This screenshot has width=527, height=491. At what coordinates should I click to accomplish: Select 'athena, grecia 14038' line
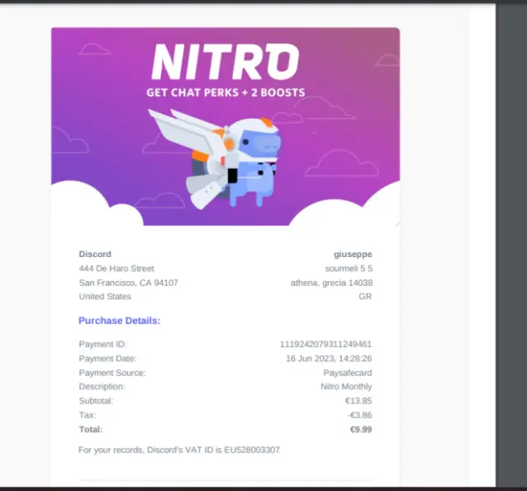(x=332, y=283)
